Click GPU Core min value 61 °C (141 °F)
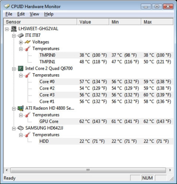This screenshot has width=177, height=184. click(x=125, y=122)
